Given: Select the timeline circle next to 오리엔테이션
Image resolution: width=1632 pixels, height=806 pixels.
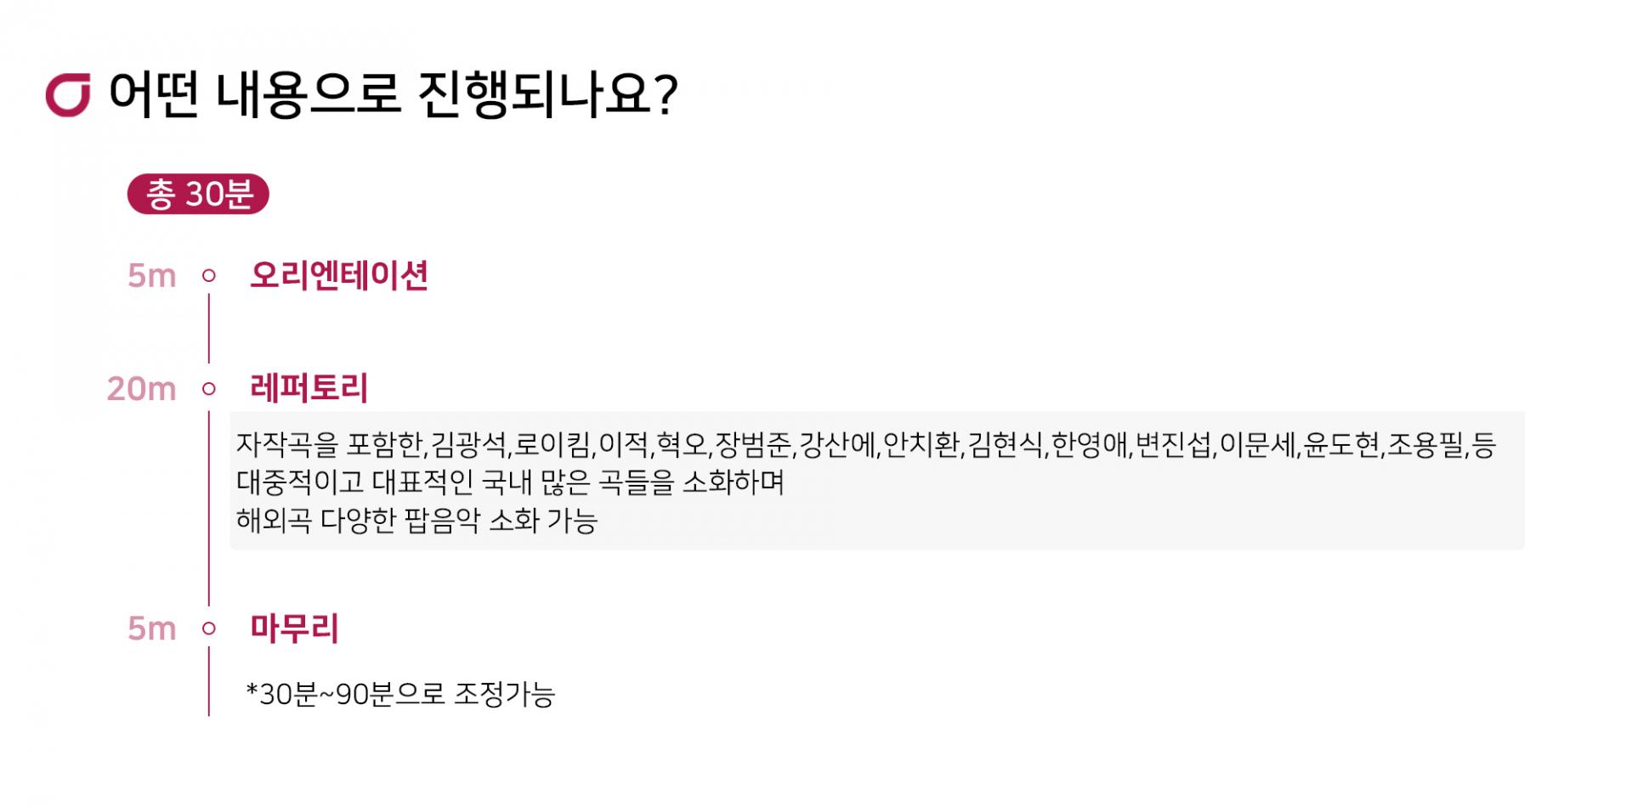Looking at the screenshot, I should coord(208,276).
